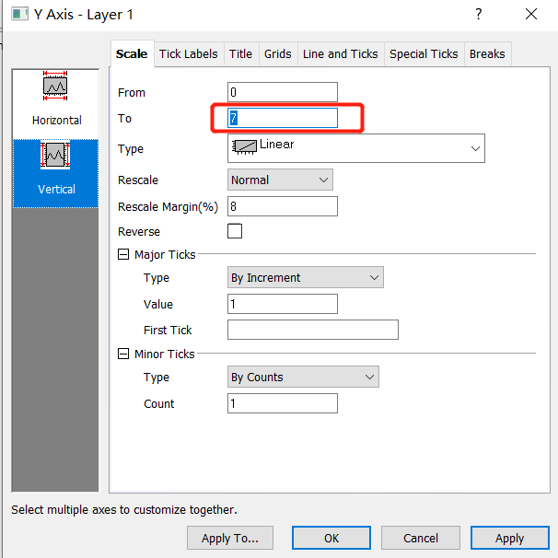Switch to the Scale tab
Screen dimensions: 558x558
point(132,53)
